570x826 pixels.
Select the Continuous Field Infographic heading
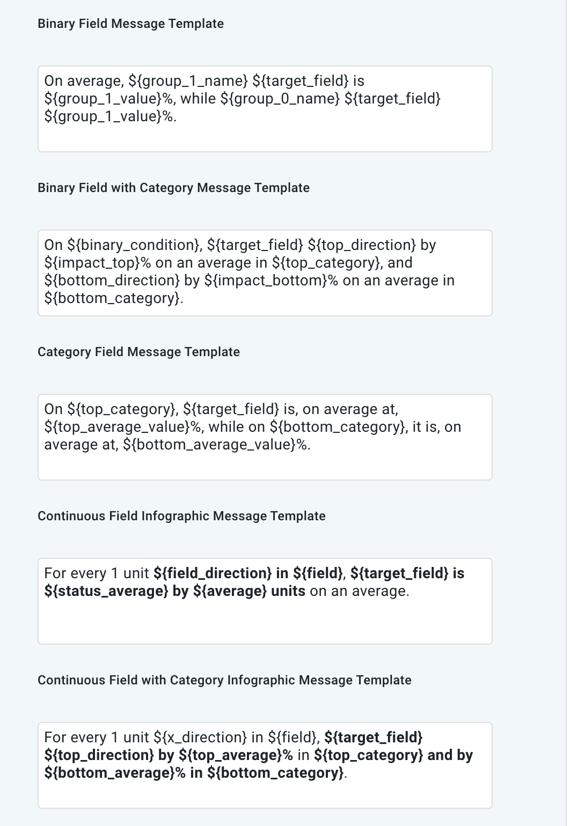(181, 515)
